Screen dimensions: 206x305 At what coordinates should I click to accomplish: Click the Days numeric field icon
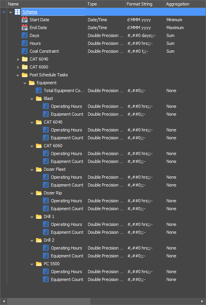pos(24,35)
